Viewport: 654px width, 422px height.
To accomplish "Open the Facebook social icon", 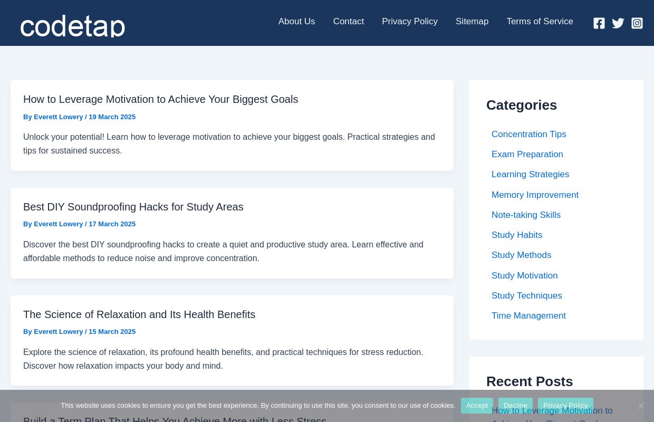I will pyautogui.click(x=599, y=23).
